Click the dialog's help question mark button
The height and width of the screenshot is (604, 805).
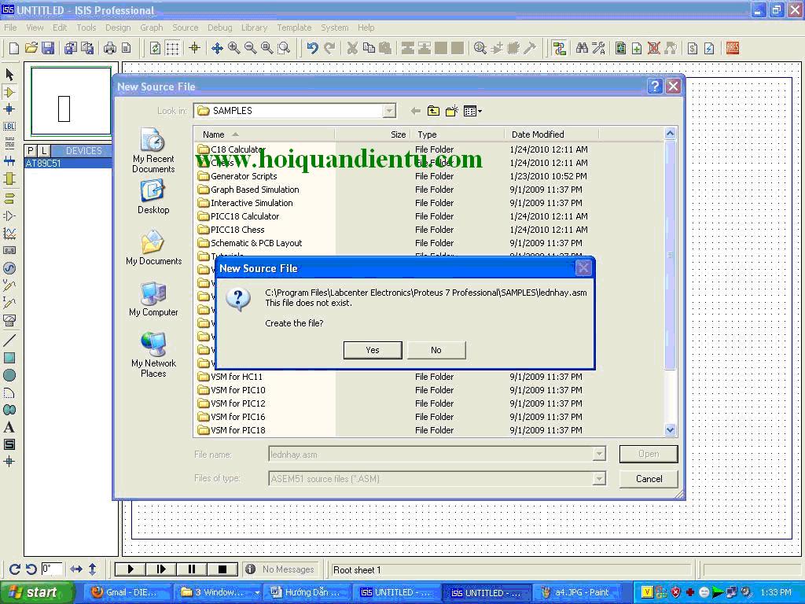[655, 87]
